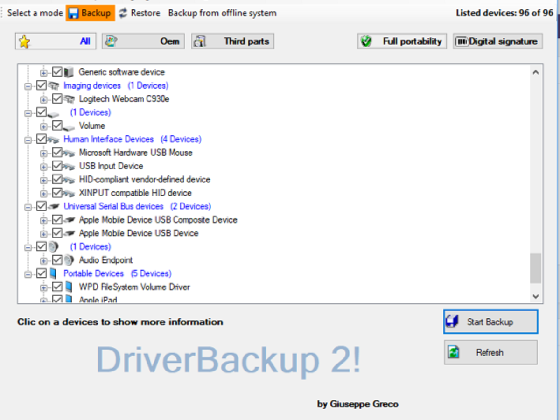
Task: Click the green shield Full portability icon
Action: (x=366, y=42)
